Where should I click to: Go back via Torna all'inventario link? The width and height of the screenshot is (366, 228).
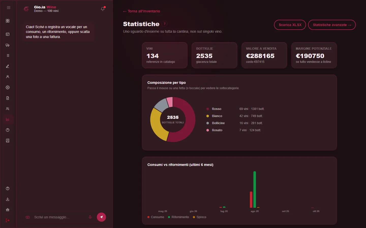click(142, 11)
